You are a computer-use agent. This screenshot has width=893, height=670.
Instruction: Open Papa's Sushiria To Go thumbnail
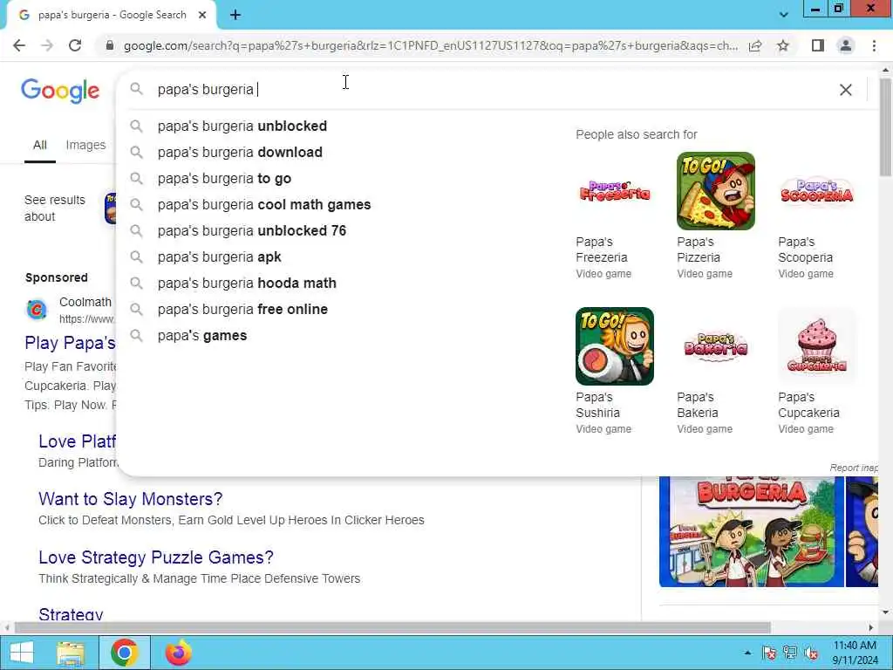(x=615, y=346)
